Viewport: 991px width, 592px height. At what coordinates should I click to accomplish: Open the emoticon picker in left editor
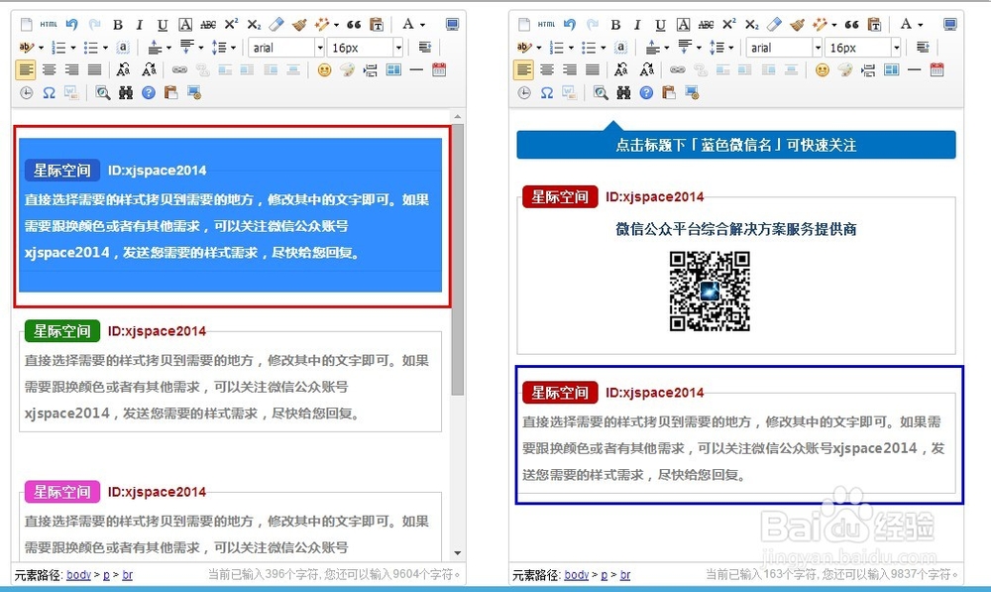tap(324, 70)
